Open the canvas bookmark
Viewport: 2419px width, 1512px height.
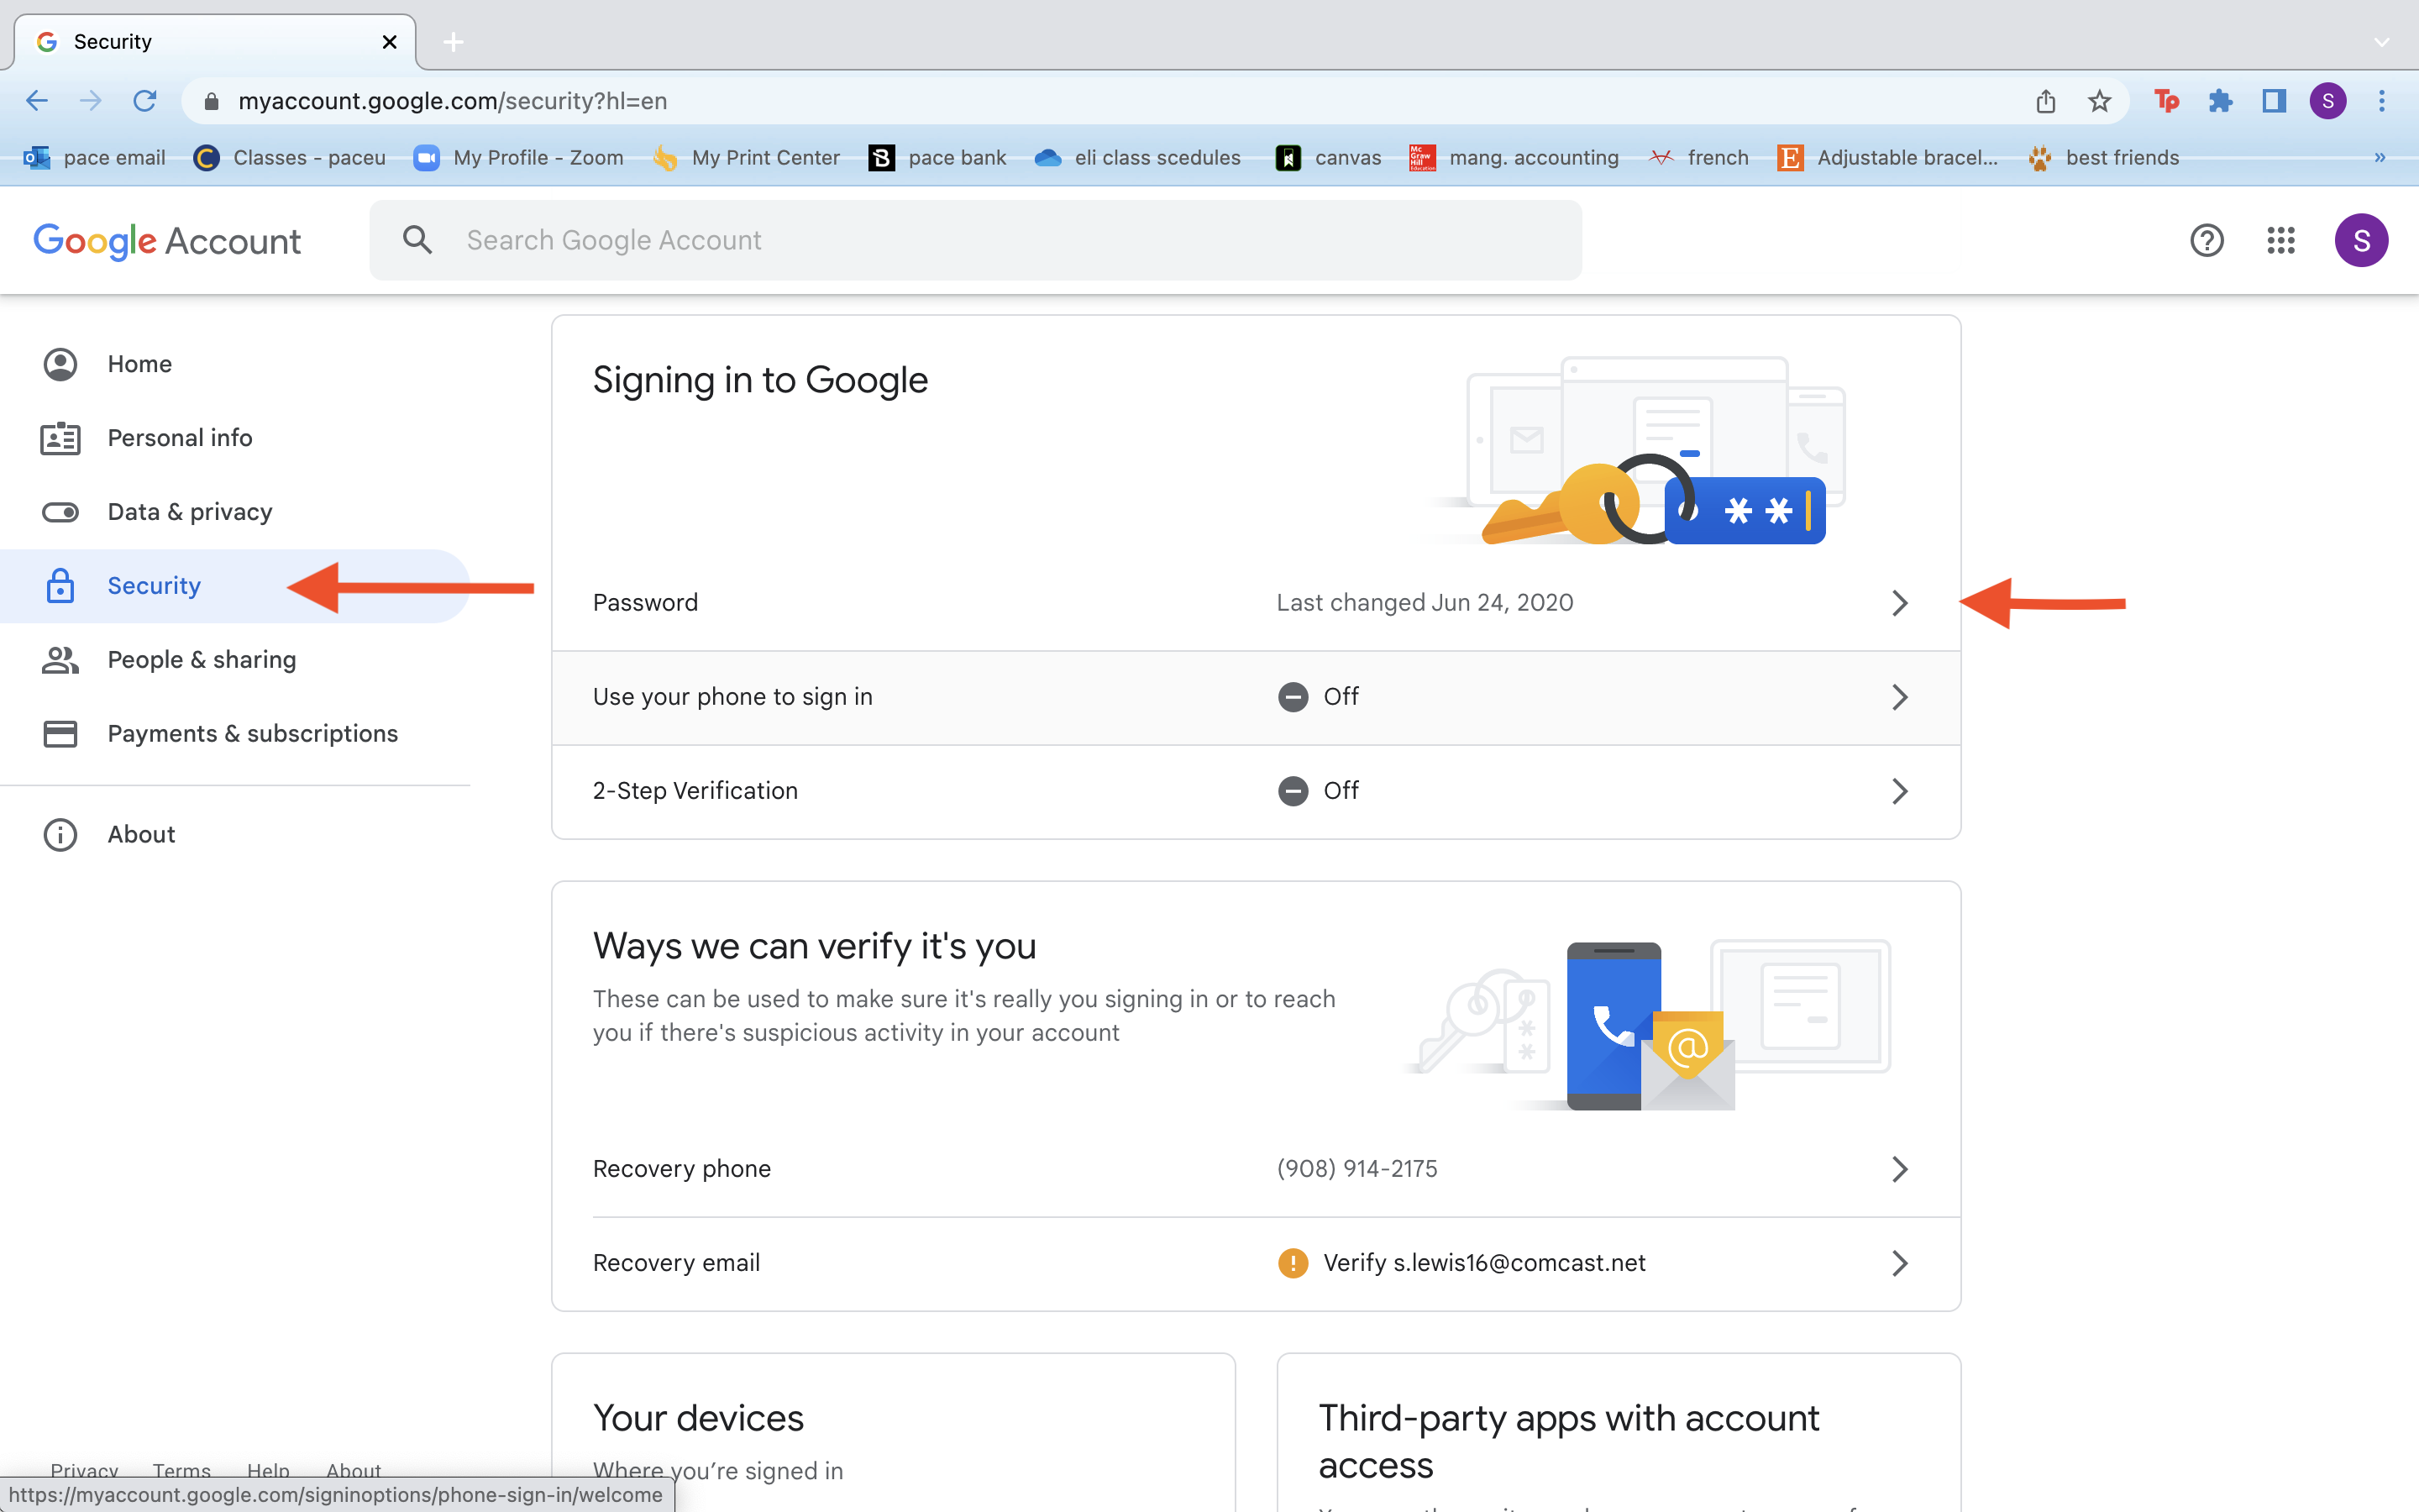click(1329, 158)
